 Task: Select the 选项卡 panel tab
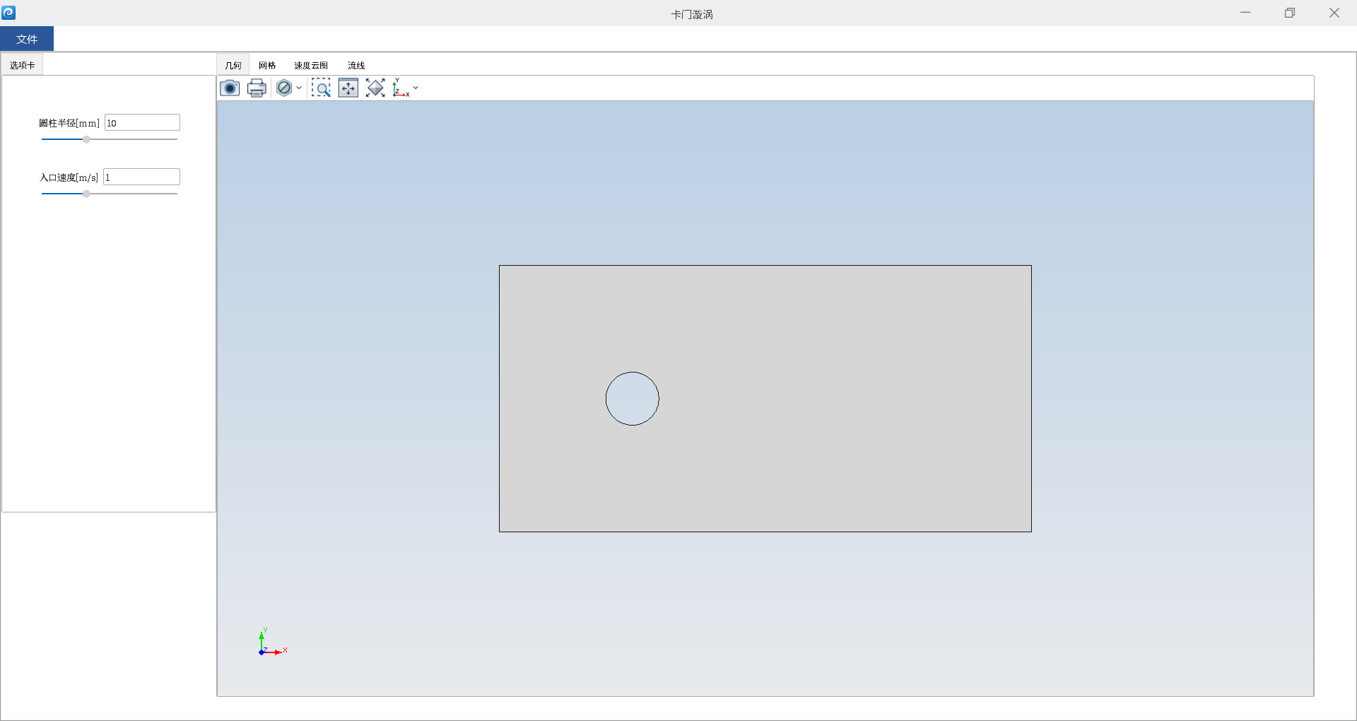(x=23, y=65)
